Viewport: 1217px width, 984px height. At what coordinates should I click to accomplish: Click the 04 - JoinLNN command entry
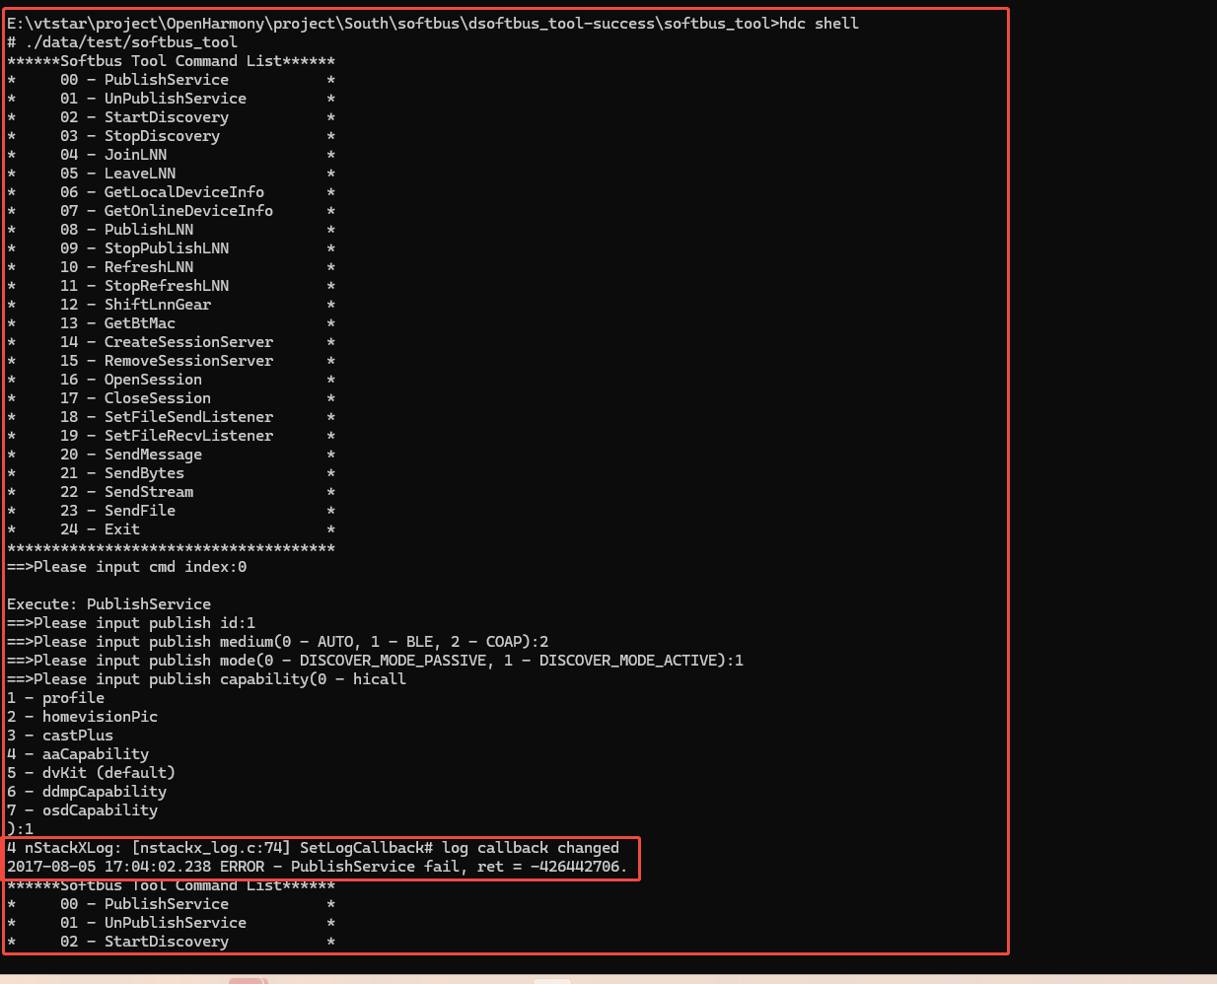click(113, 155)
